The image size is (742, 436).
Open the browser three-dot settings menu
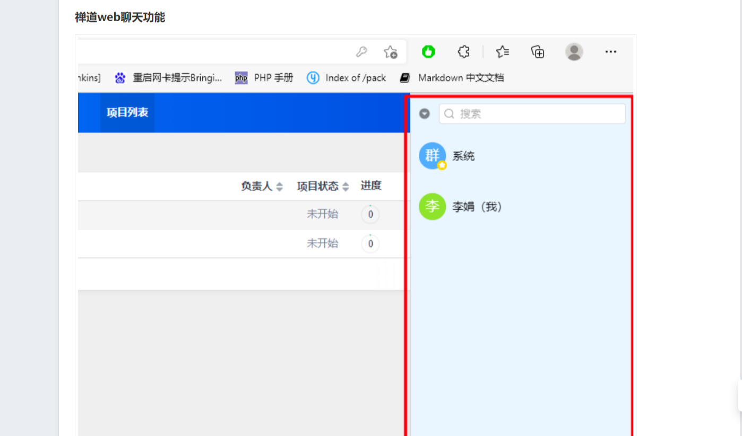610,52
